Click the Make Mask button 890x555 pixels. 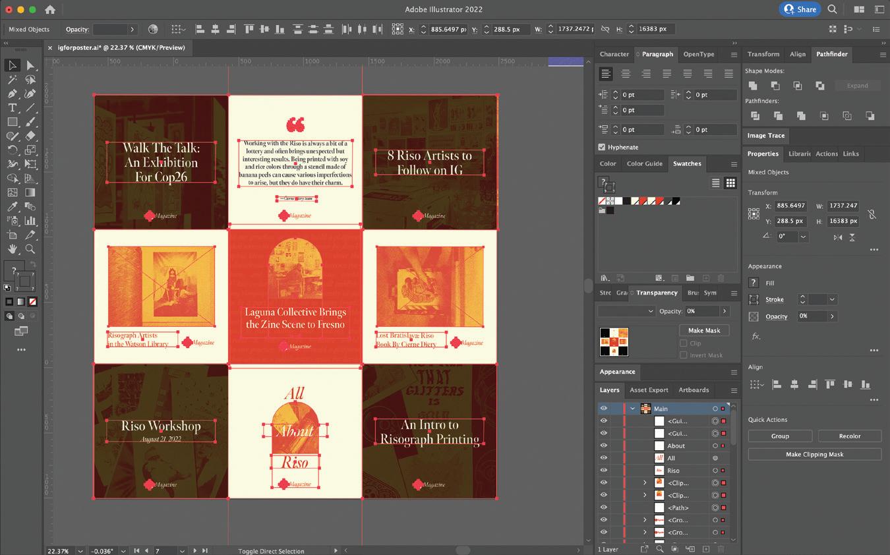point(704,330)
